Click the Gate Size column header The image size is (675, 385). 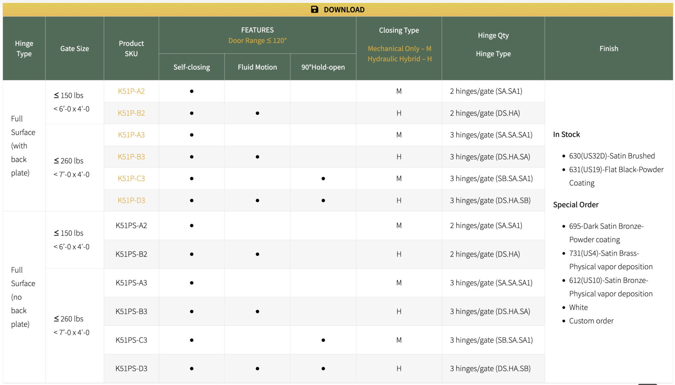pos(75,48)
